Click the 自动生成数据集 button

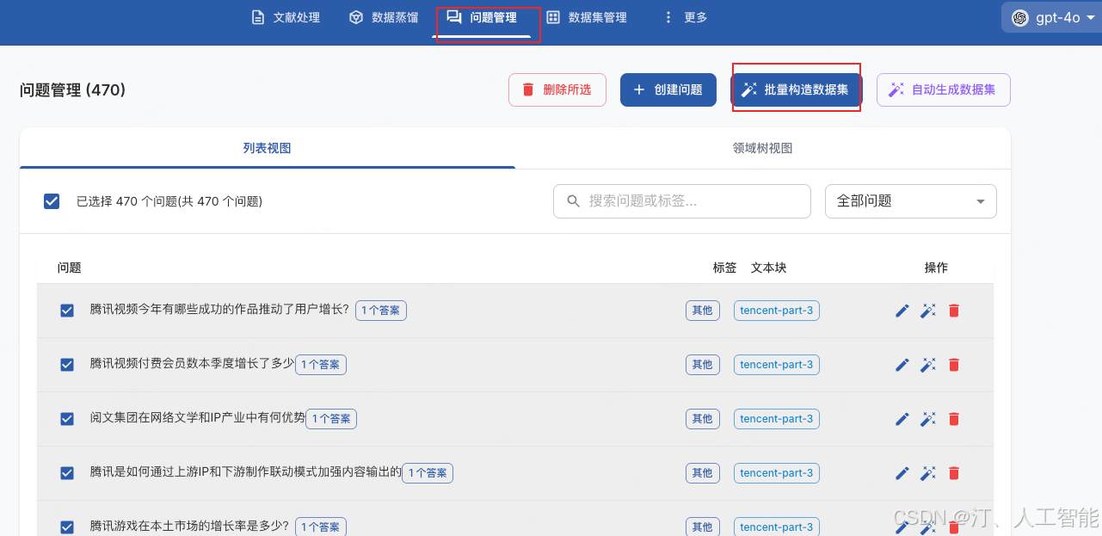(944, 89)
